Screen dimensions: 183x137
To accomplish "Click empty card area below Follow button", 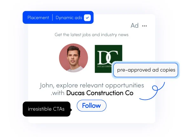I will (91, 117).
